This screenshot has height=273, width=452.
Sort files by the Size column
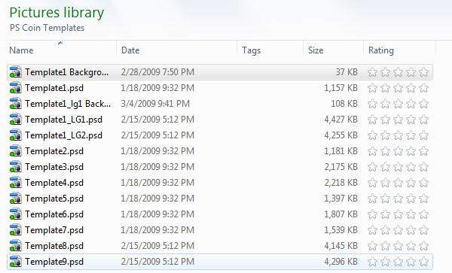tap(316, 50)
